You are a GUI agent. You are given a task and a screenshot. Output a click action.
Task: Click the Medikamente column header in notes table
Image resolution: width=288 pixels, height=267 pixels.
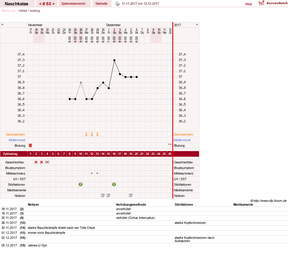pyautogui.click(x=243, y=205)
